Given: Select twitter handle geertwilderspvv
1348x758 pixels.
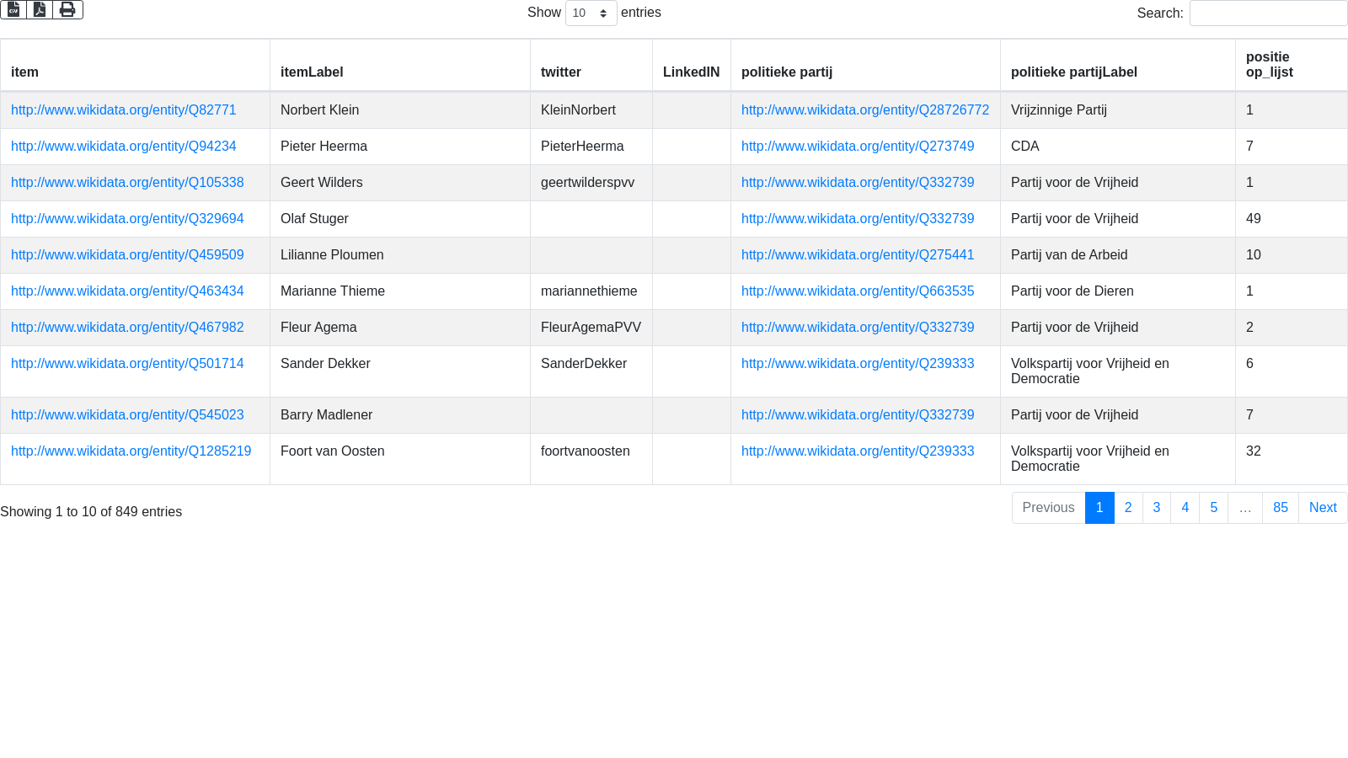Looking at the screenshot, I should click(x=587, y=183).
